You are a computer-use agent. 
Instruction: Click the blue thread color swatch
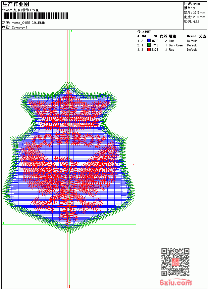point(149,41)
